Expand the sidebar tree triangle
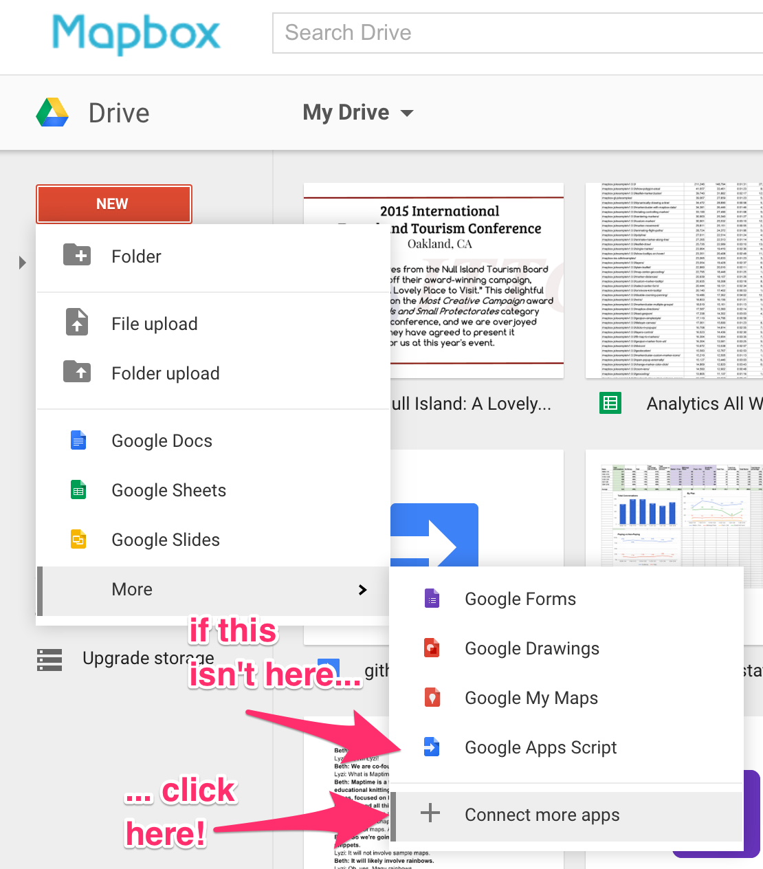 [23, 263]
